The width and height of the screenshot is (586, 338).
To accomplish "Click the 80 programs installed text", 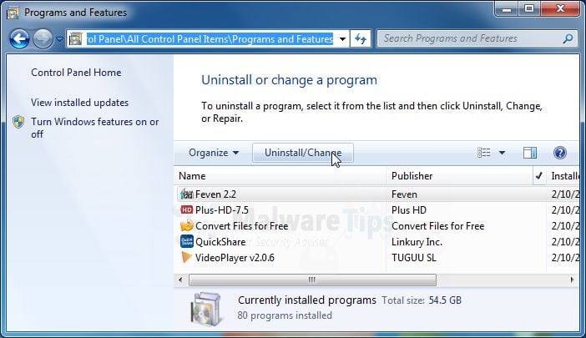I will click(285, 315).
